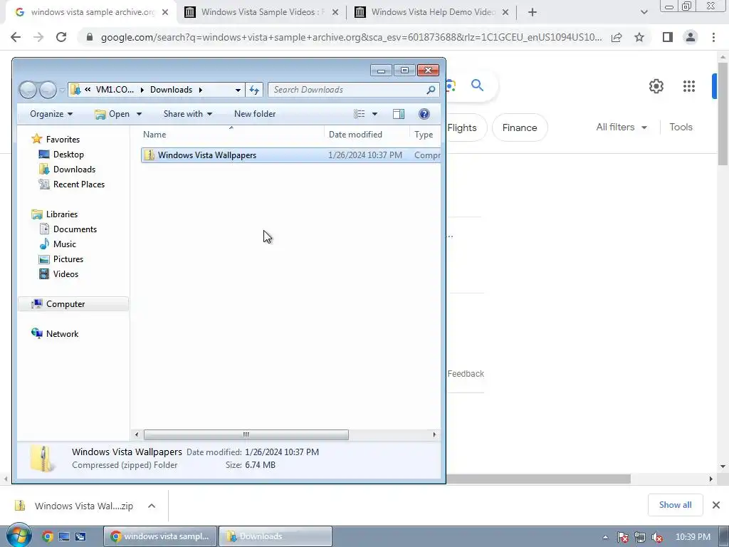729x547 pixels.
Task: Reload the Chrome page
Action: [x=61, y=37]
